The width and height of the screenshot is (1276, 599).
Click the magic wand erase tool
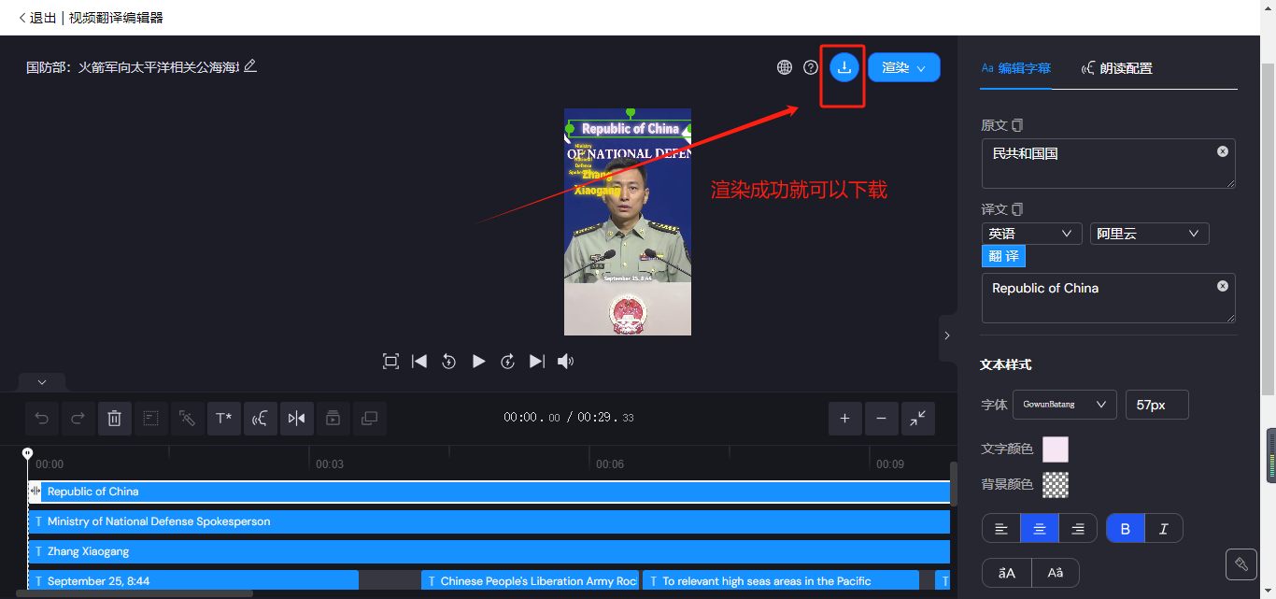click(188, 419)
